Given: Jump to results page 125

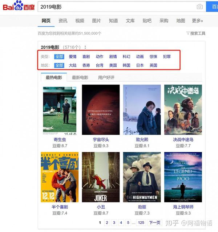Looking at the screenshot, I should tap(141, 223).
